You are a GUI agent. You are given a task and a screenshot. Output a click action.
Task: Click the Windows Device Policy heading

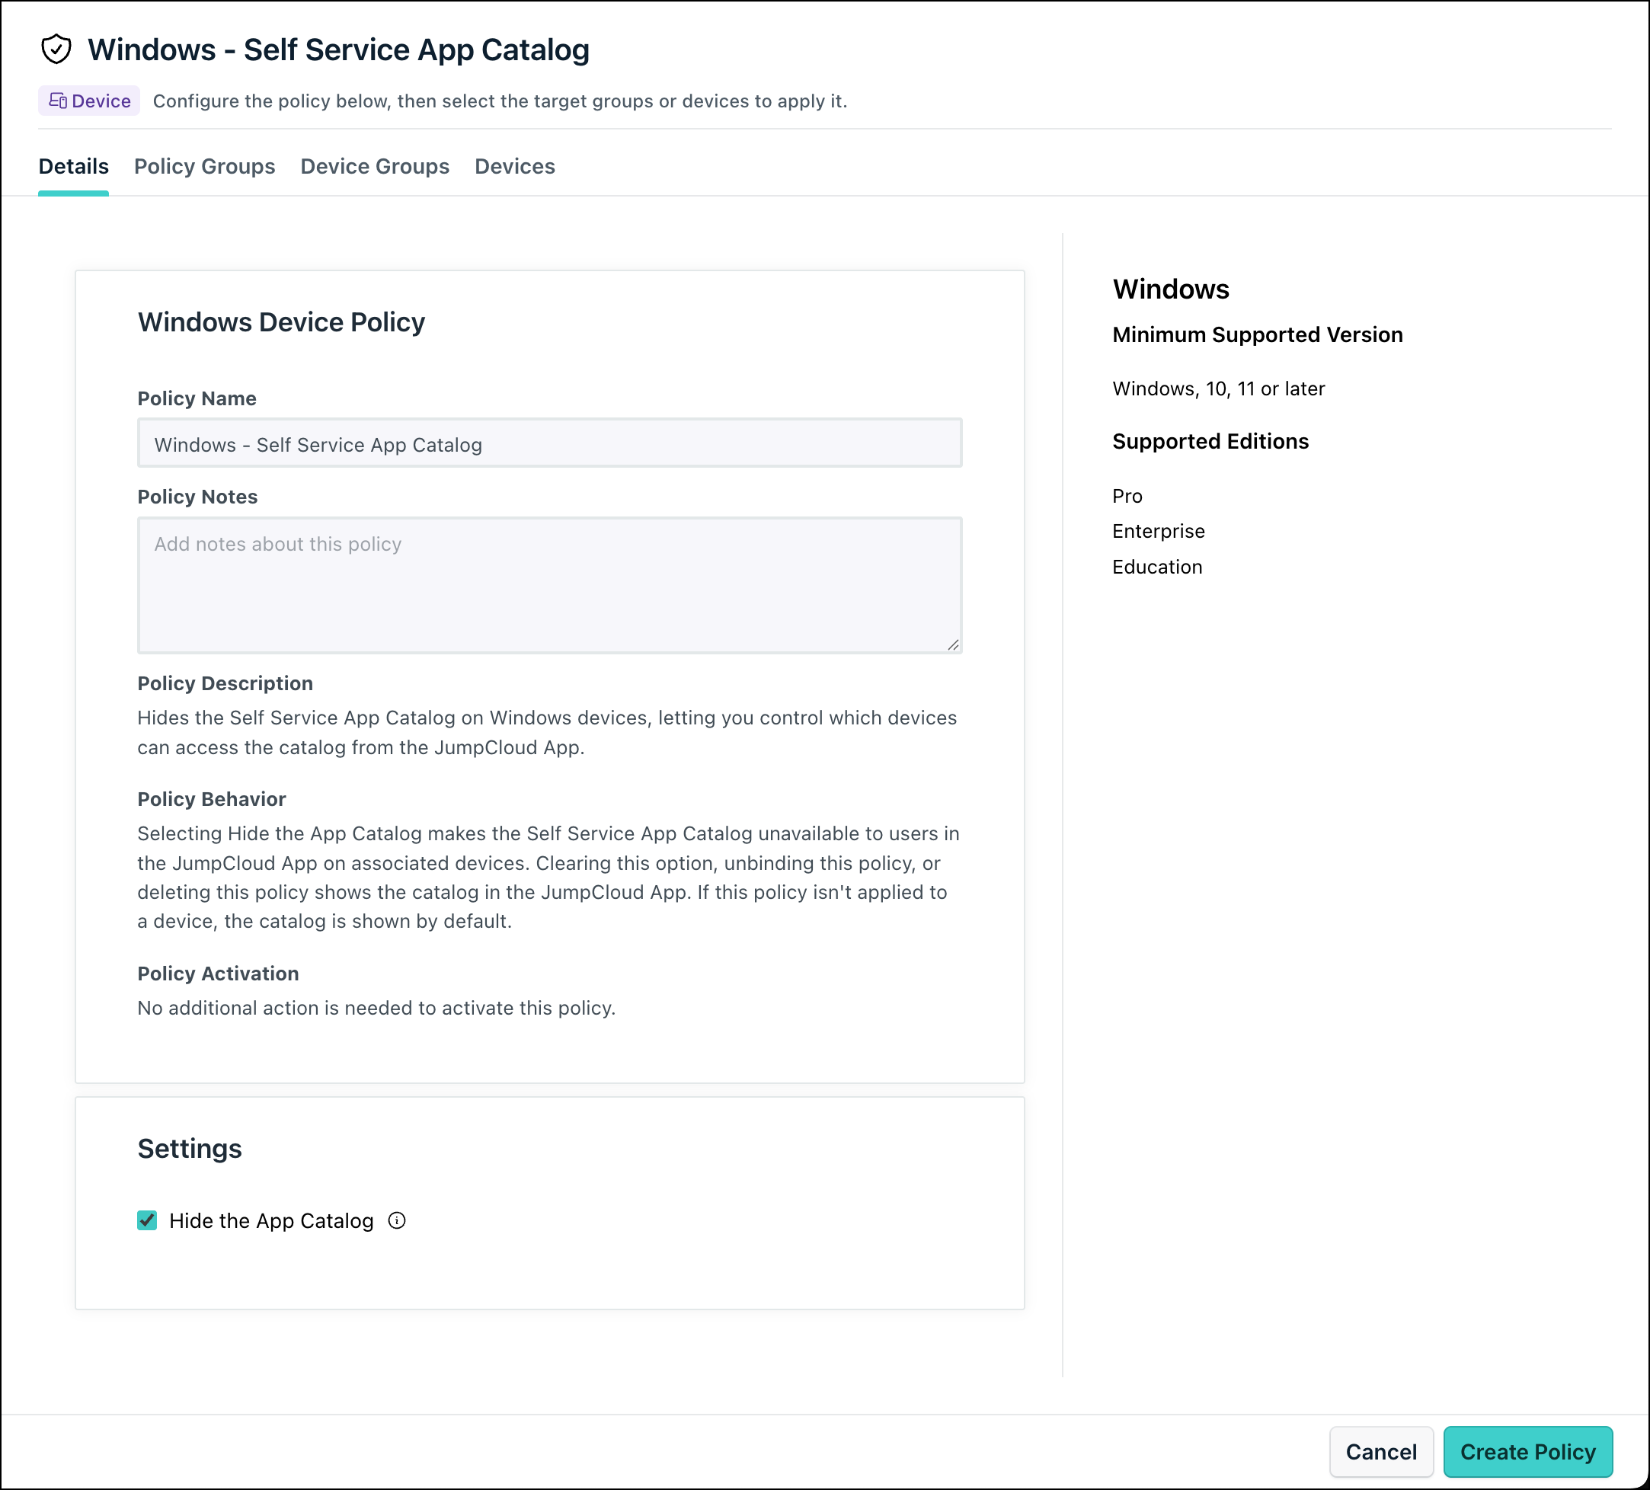(x=282, y=322)
